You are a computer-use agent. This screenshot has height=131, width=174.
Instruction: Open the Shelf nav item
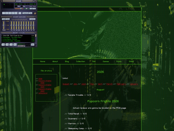[131, 61]
